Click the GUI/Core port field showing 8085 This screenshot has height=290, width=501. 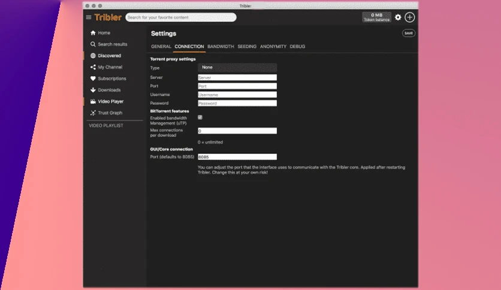pos(237,157)
